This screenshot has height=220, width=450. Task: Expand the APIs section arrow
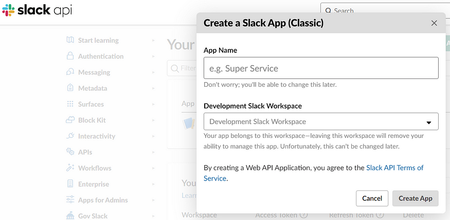[x=154, y=152]
